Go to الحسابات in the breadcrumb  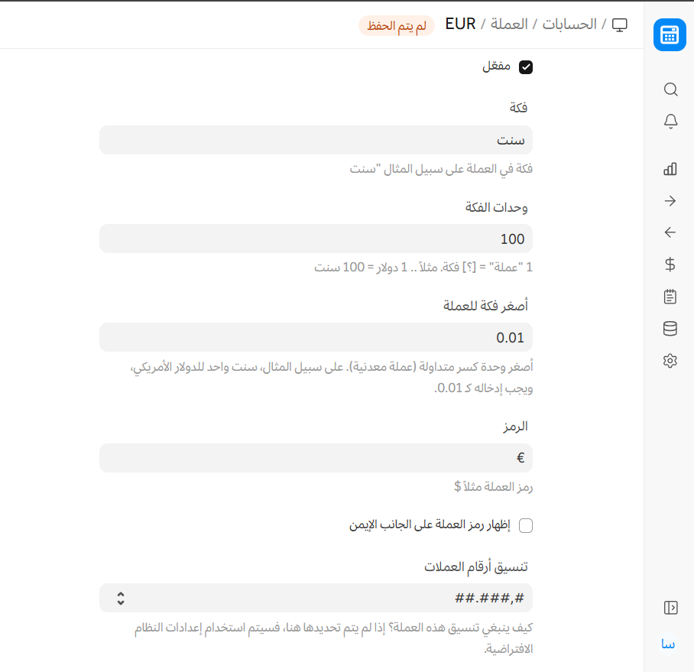569,24
